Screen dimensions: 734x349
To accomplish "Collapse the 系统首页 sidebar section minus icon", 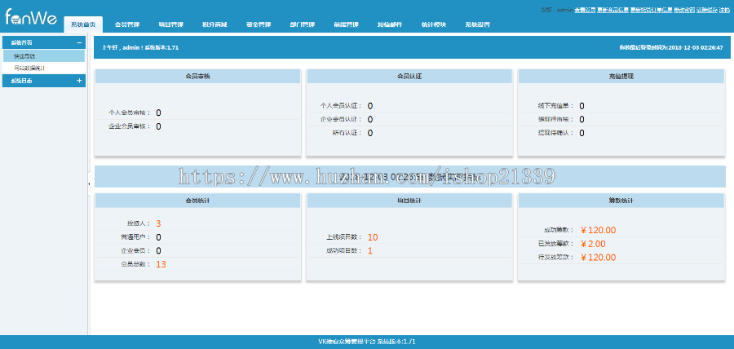I will (x=79, y=42).
